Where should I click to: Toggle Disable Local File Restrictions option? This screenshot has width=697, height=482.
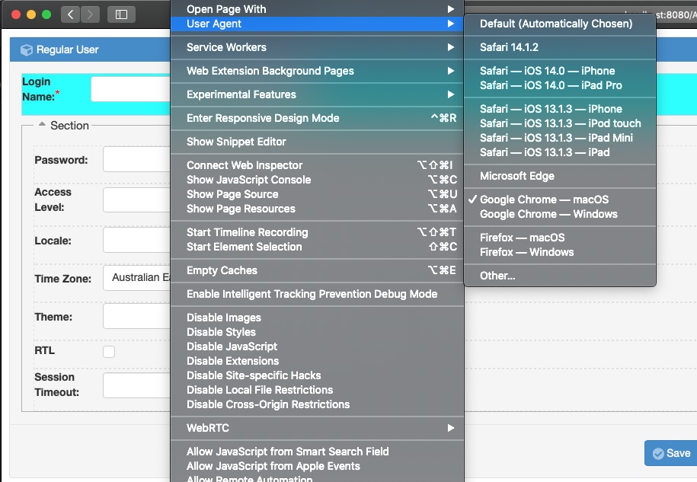tap(318, 390)
